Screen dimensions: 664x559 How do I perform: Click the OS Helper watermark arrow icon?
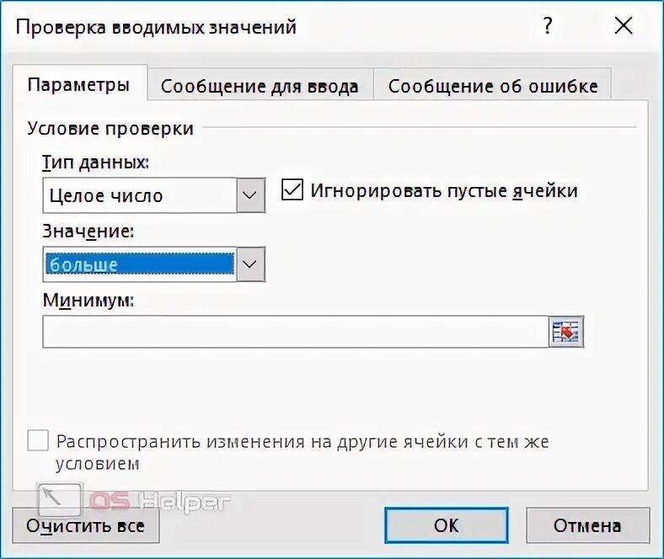(59, 500)
